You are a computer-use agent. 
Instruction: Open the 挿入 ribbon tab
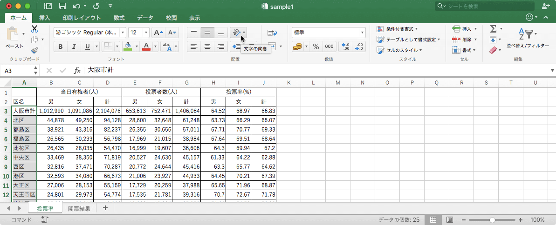tap(45, 18)
